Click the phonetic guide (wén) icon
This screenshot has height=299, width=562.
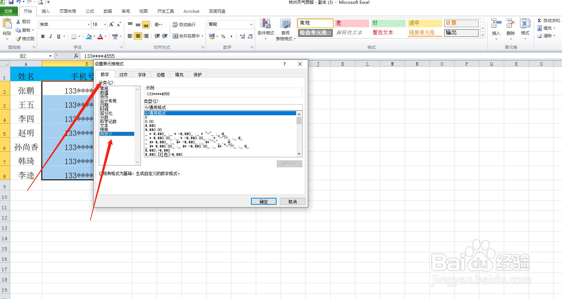pyautogui.click(x=115, y=36)
